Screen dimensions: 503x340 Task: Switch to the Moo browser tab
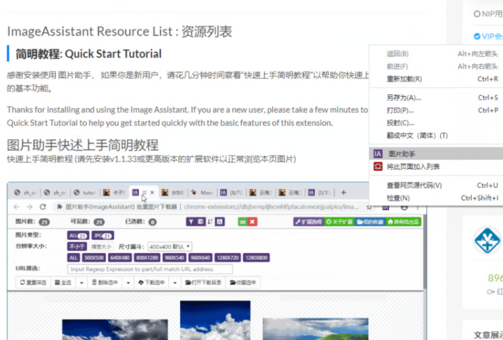pyautogui.click(x=202, y=193)
